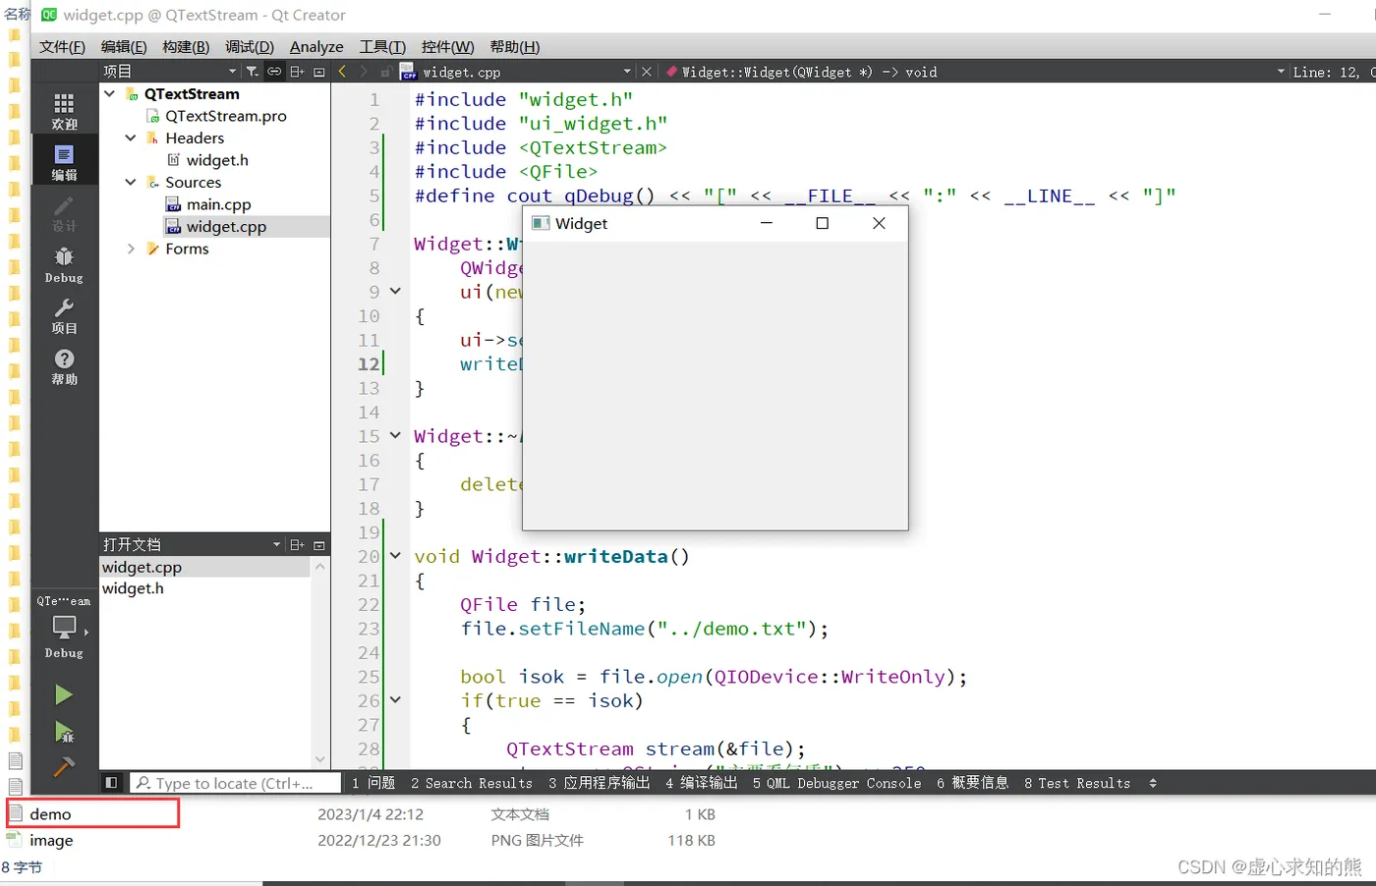Expand the Forms folder
This screenshot has width=1376, height=886.
[x=131, y=249]
